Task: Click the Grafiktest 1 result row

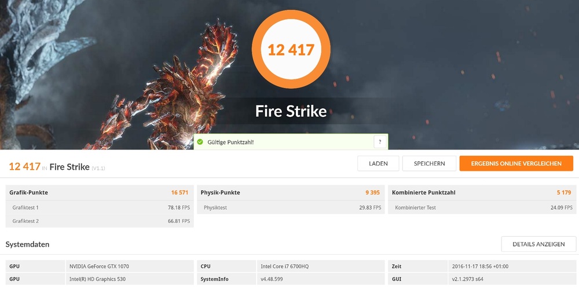Action: click(100, 207)
